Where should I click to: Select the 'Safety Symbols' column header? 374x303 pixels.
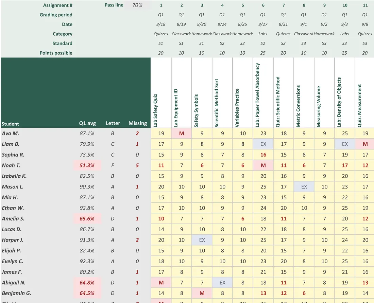pos(202,93)
